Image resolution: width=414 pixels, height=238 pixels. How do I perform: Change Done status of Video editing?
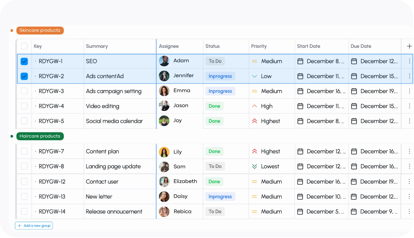point(214,106)
